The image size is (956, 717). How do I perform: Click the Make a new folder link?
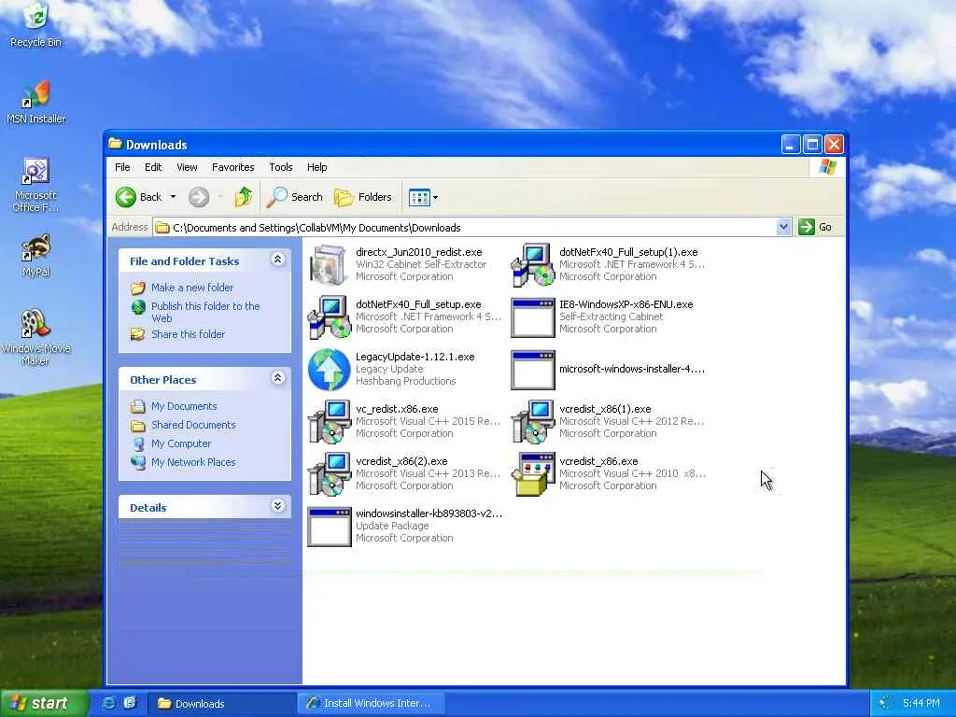[x=192, y=288]
